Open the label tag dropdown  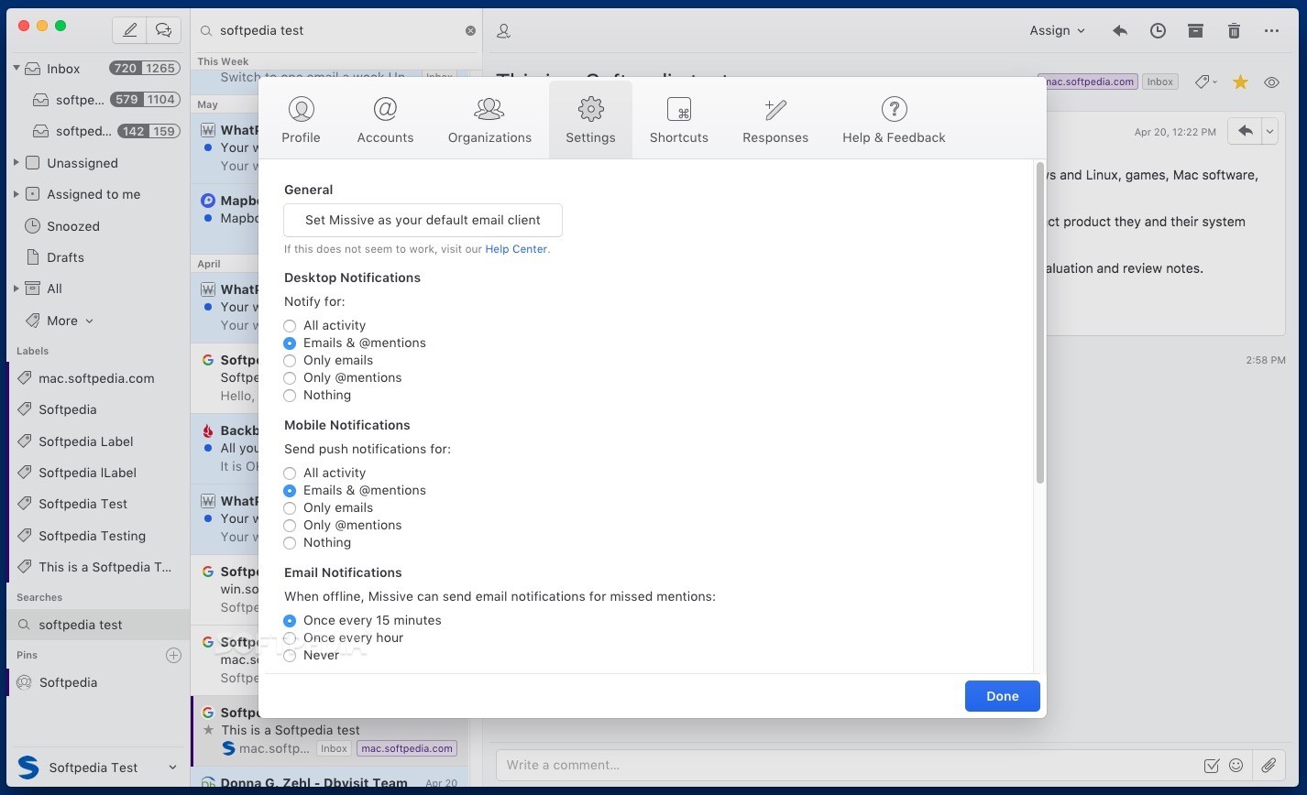[1205, 82]
